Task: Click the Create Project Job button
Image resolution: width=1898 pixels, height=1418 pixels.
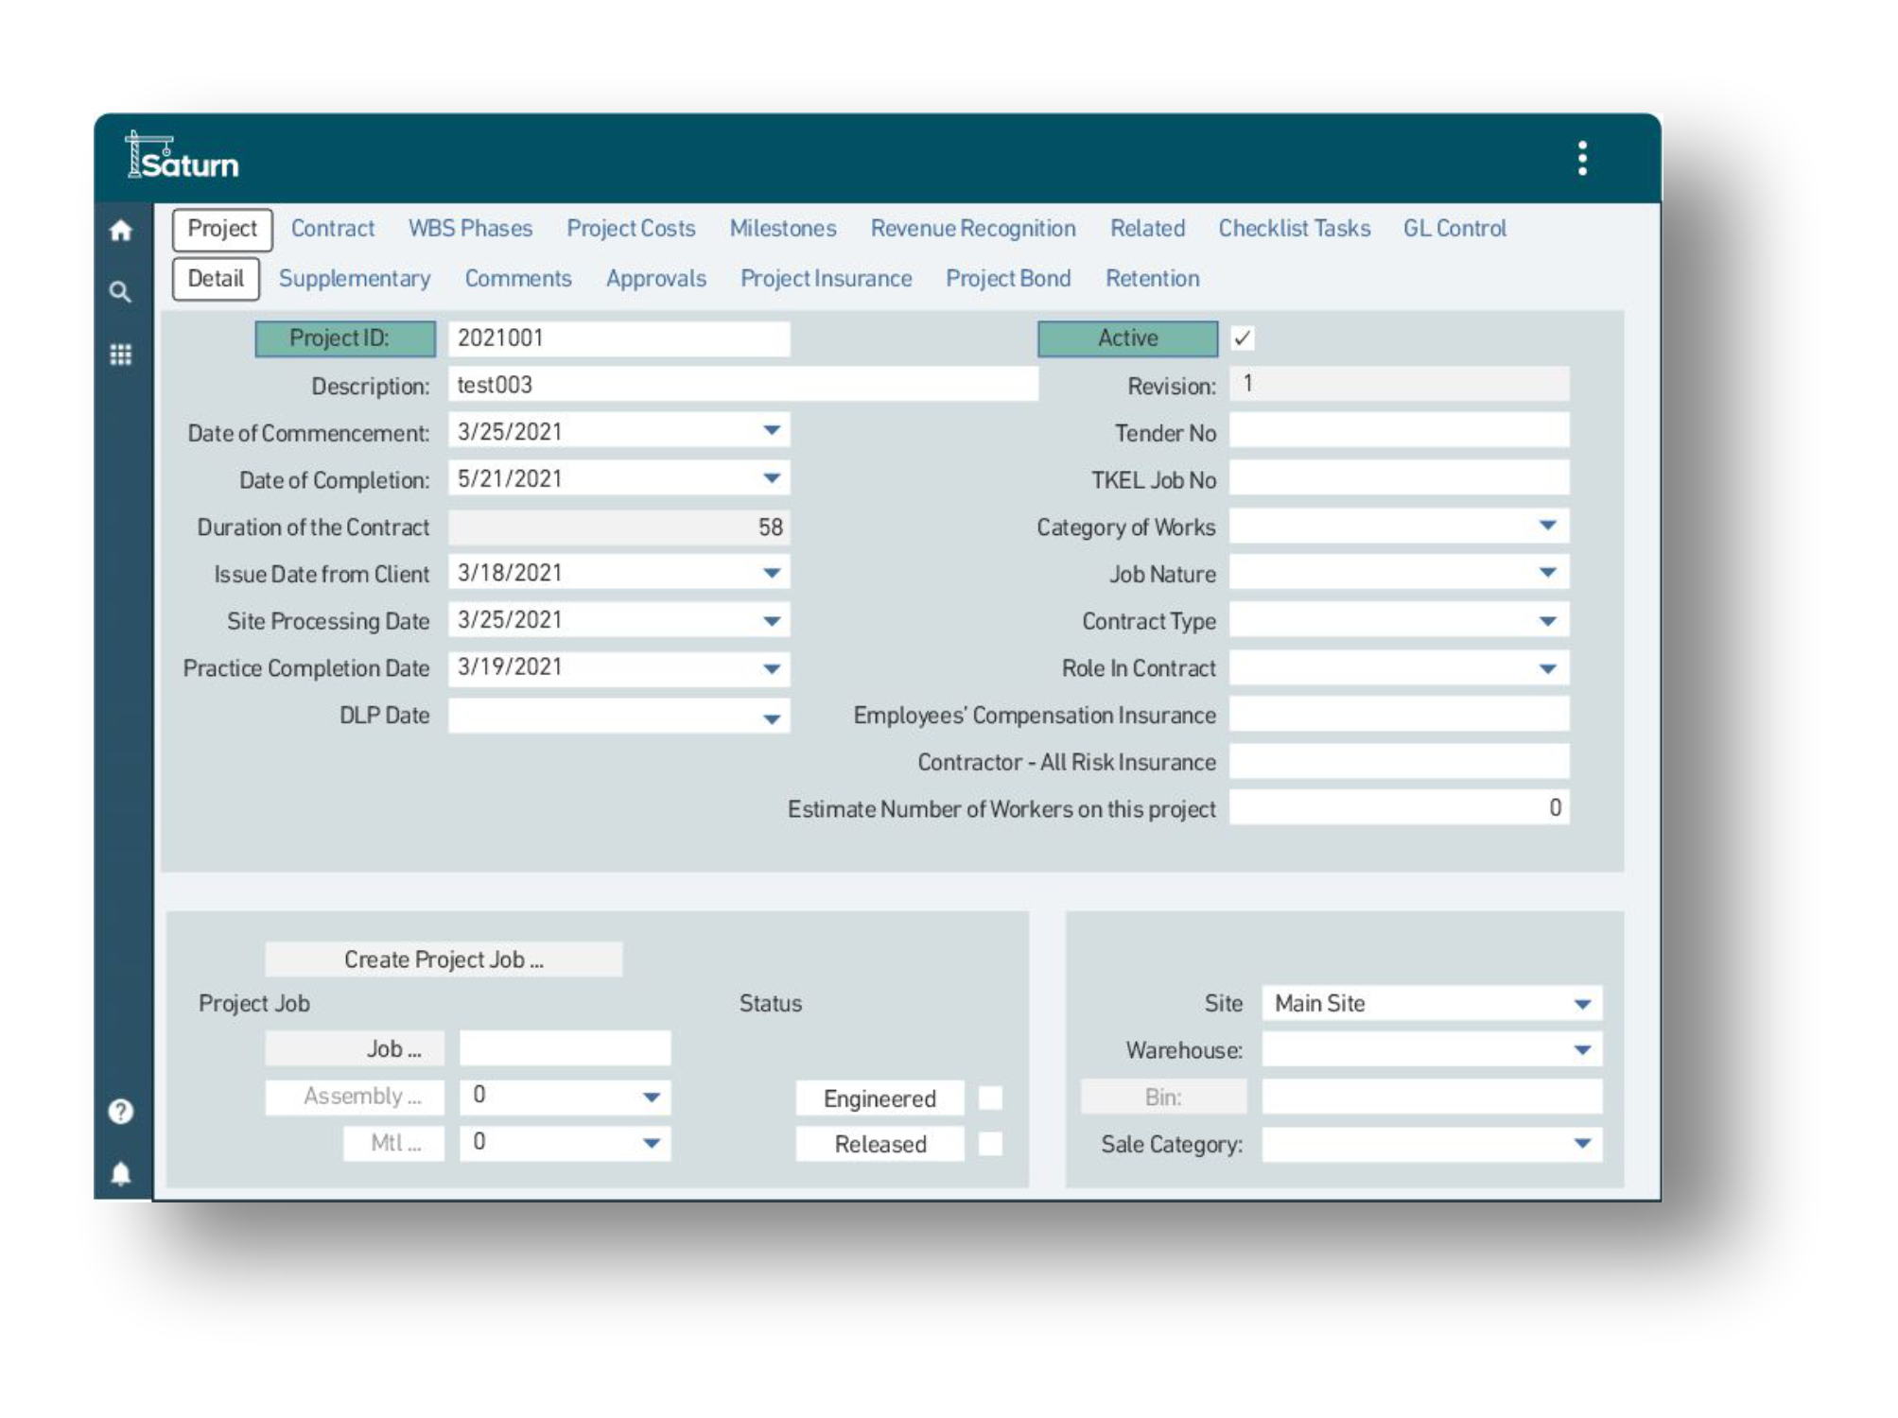Action: (444, 958)
